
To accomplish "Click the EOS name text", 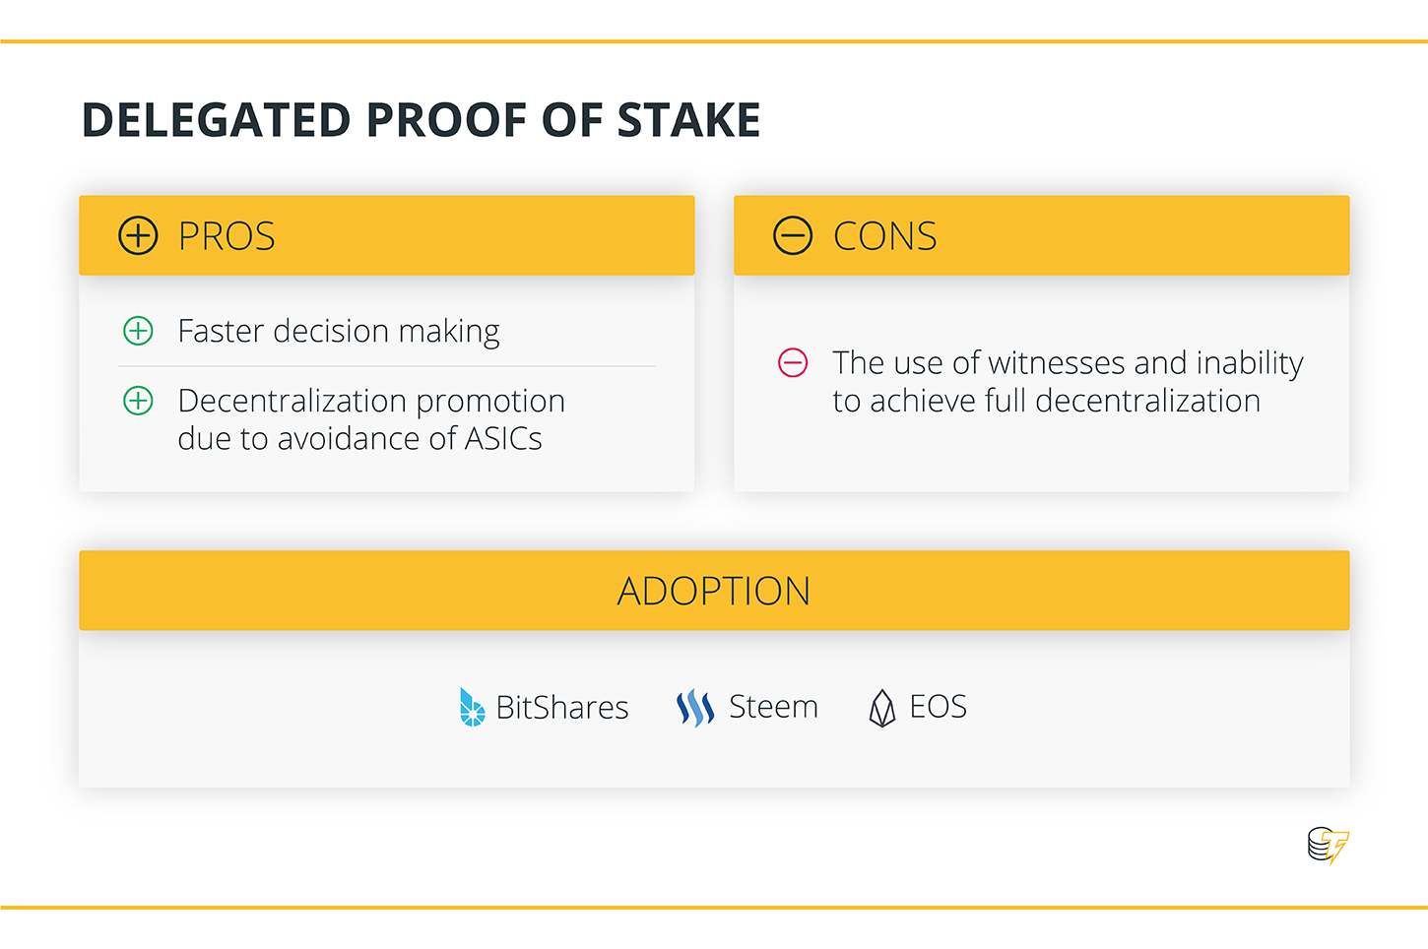I will tap(938, 706).
